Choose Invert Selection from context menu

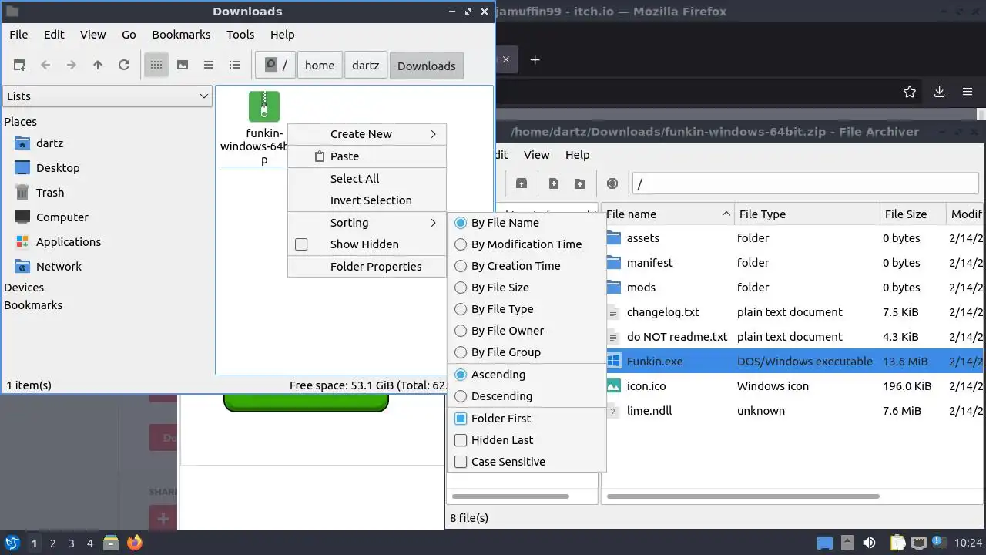click(367, 200)
